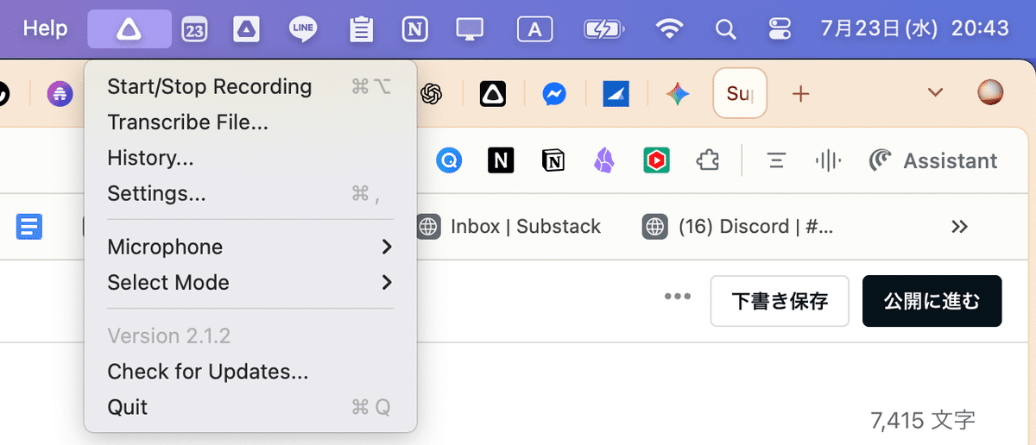Open Spotlight search magnifier icon
Viewport: 1036px width, 445px height.
click(x=725, y=29)
